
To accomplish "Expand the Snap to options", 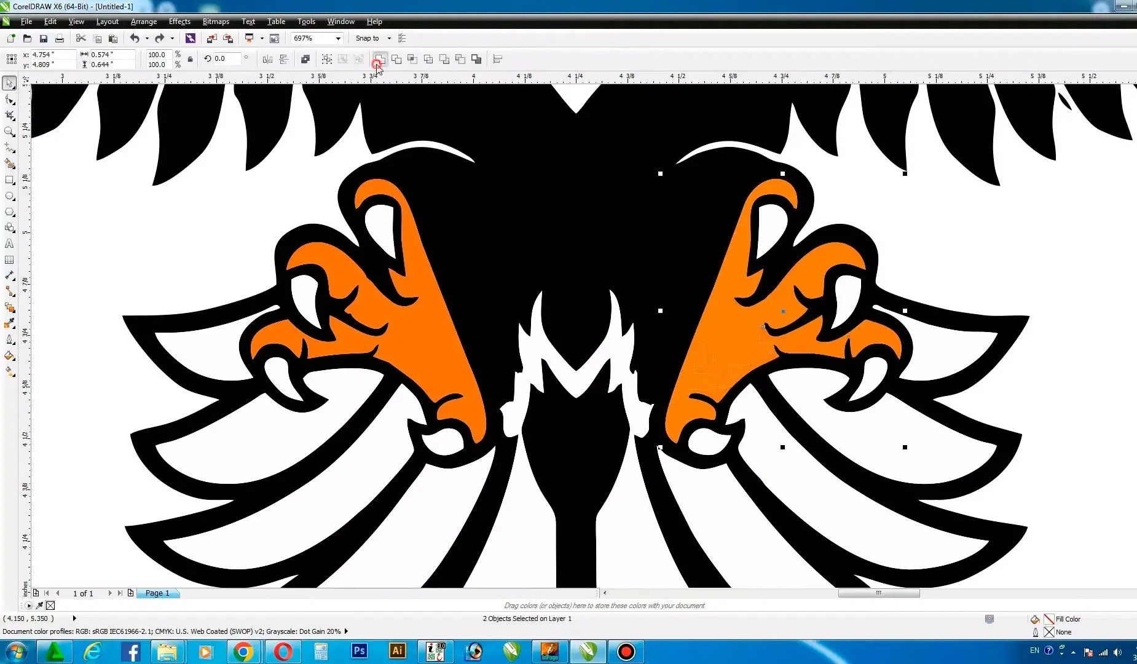I will [388, 38].
